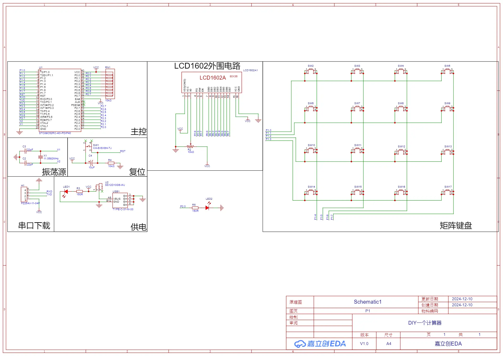The width and height of the screenshot is (503, 356).
Task: Click the LED2 diode symbol
Action: 207,208
